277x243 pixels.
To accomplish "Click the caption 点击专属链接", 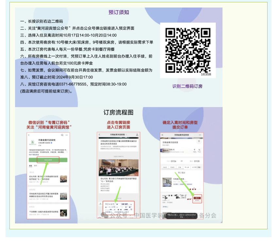I will point(118,122).
